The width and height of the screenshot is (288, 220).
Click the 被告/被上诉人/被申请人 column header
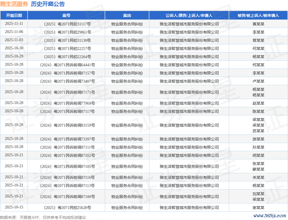pyautogui.click(x=258, y=16)
